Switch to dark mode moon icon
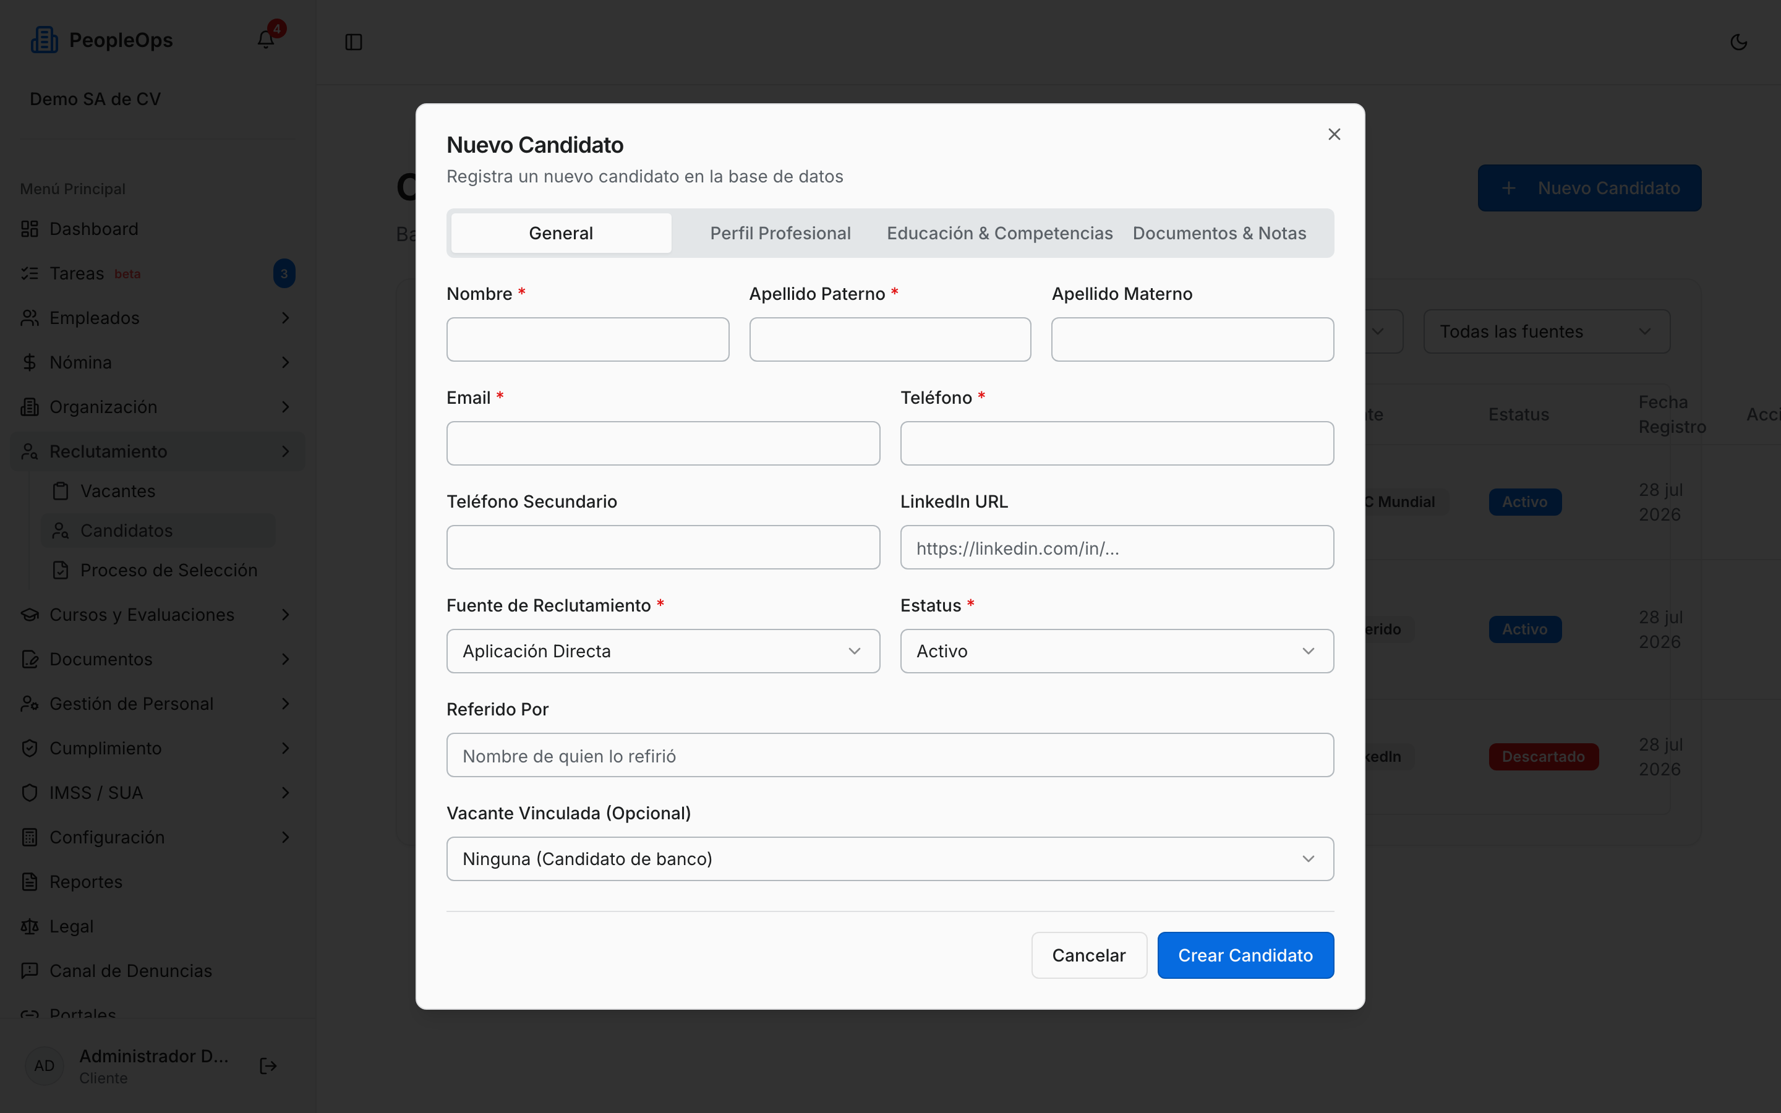The width and height of the screenshot is (1781, 1113). point(1738,42)
